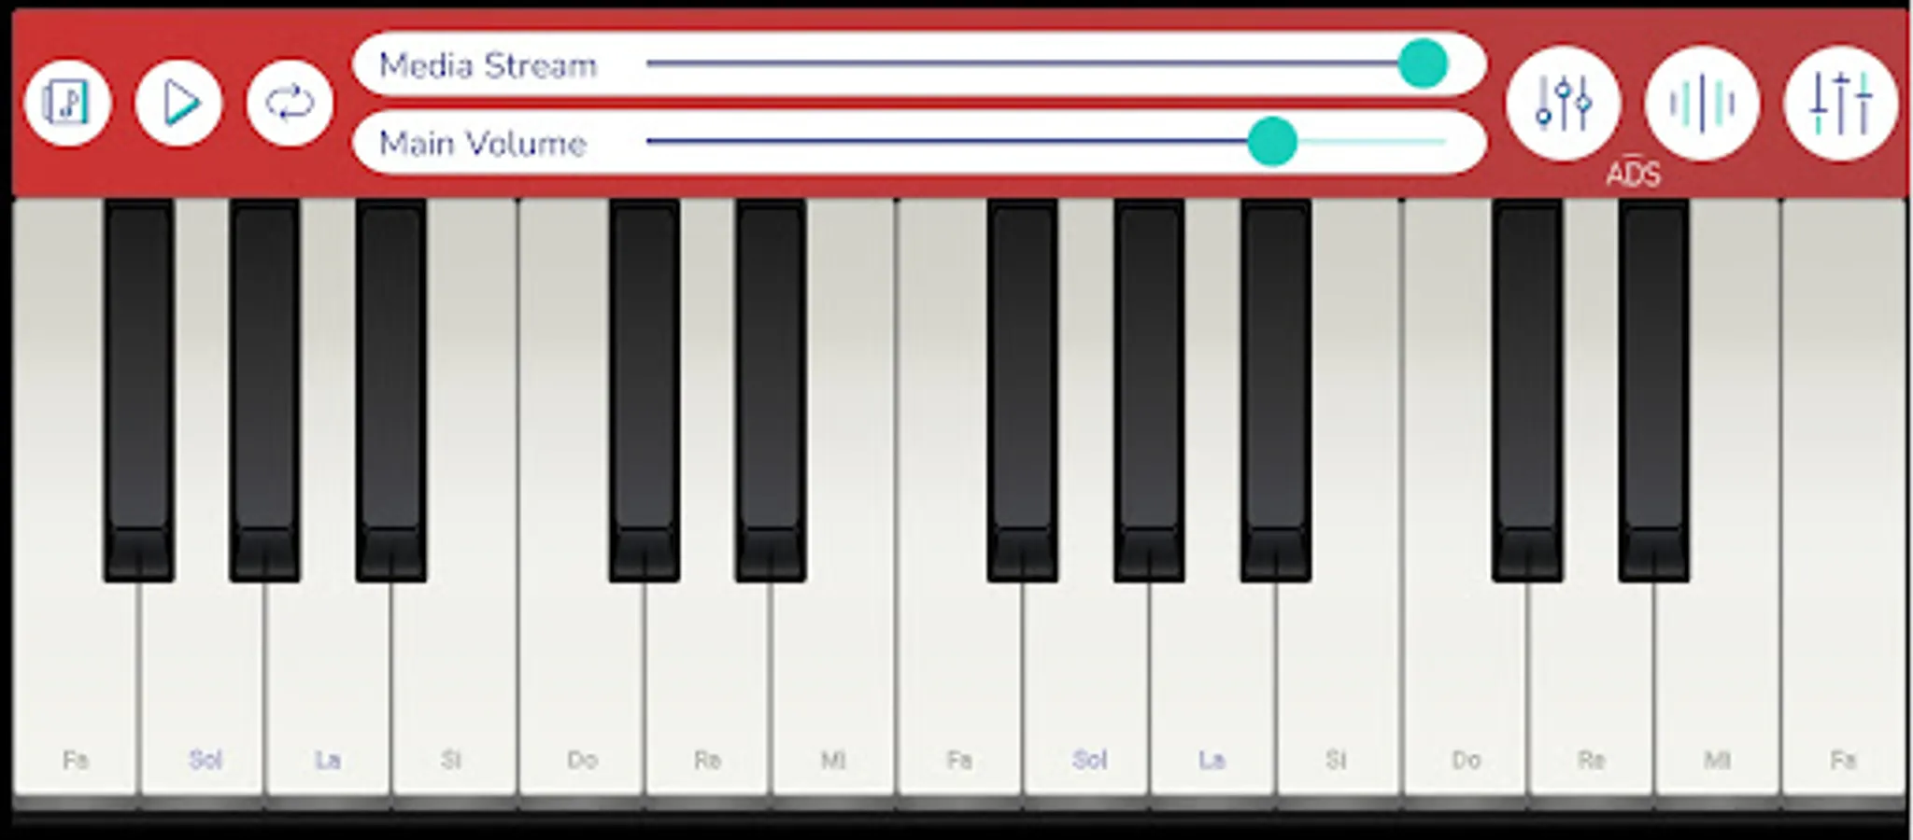
Task: Click the Media Stream label
Action: [488, 65]
